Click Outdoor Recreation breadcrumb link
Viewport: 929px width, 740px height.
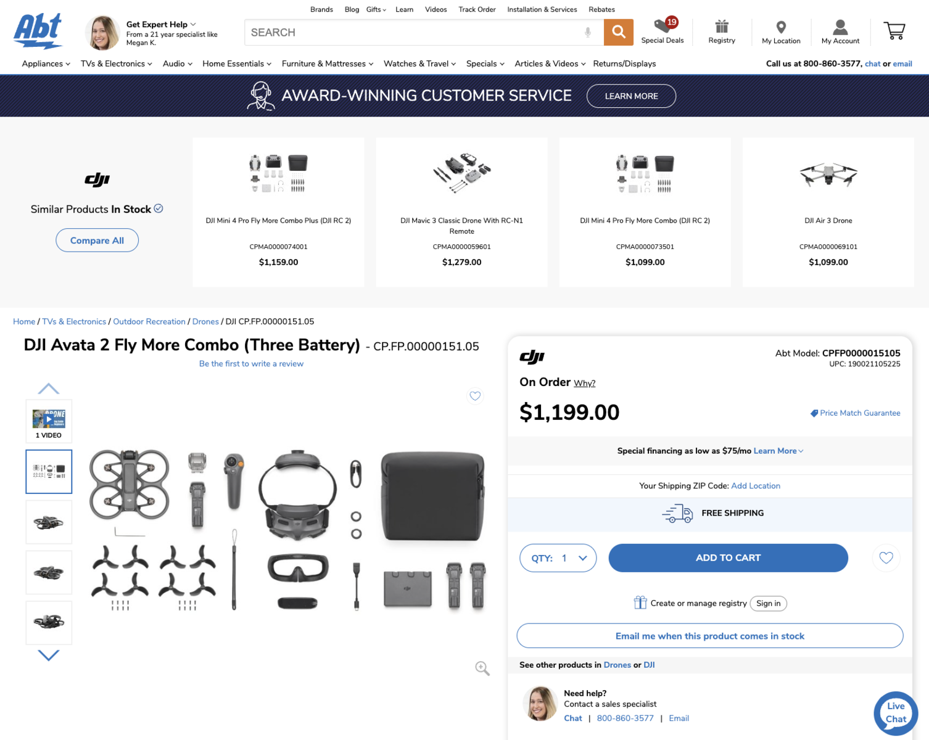(x=149, y=322)
